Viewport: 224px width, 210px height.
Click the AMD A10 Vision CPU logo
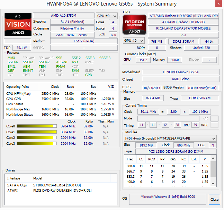click(x=18, y=25)
